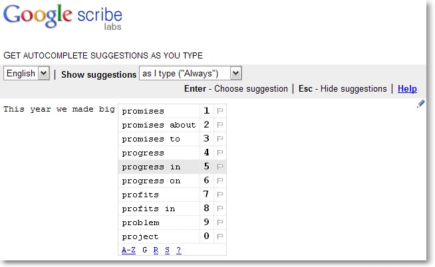
Task: Pick the "promises to" suggestion
Action: coord(152,139)
